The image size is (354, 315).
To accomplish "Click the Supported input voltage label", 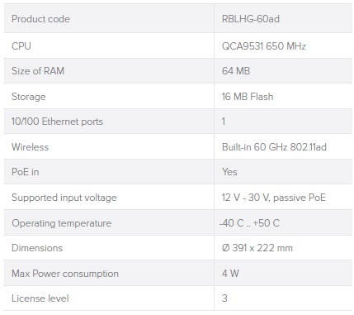I will tap(64, 198).
